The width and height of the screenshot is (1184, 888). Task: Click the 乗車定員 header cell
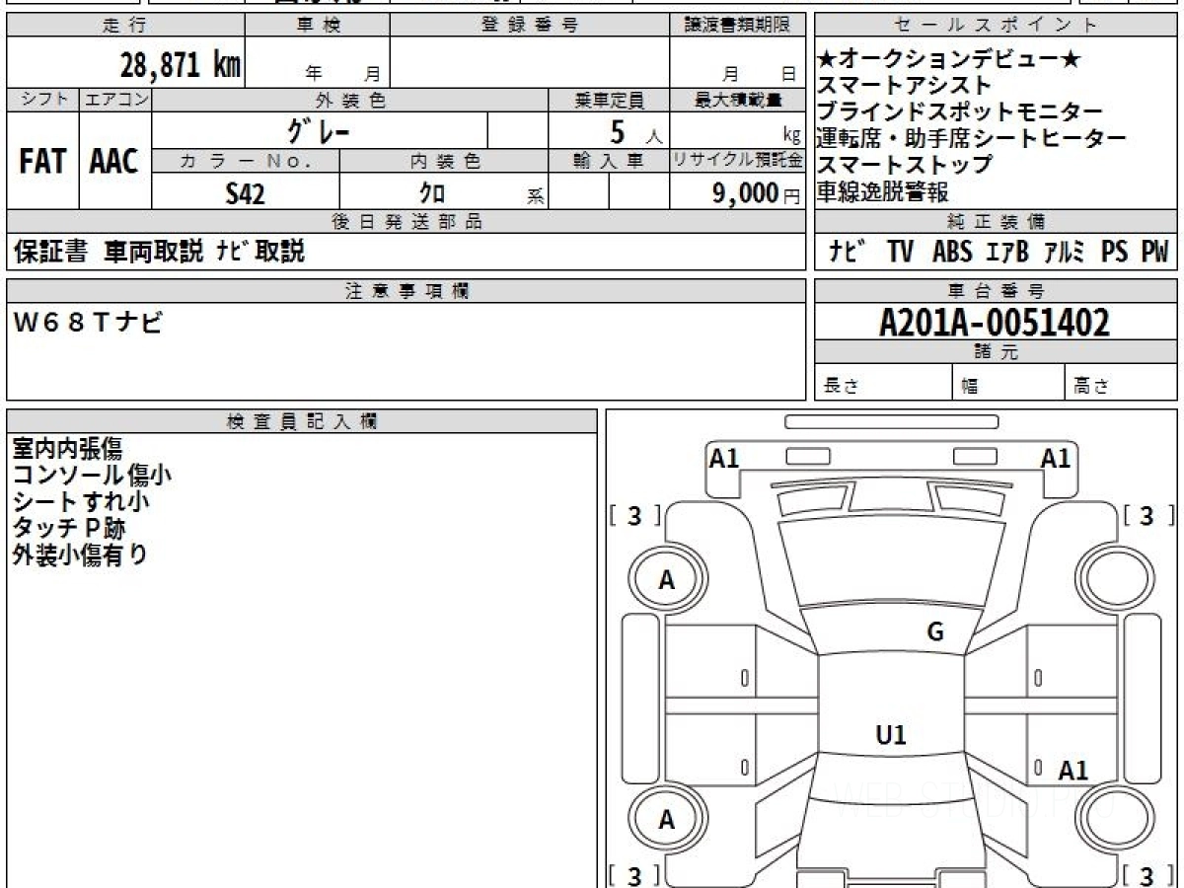tap(609, 100)
